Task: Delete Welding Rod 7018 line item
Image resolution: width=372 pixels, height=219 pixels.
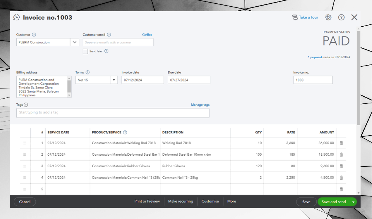Action: tap(341, 143)
